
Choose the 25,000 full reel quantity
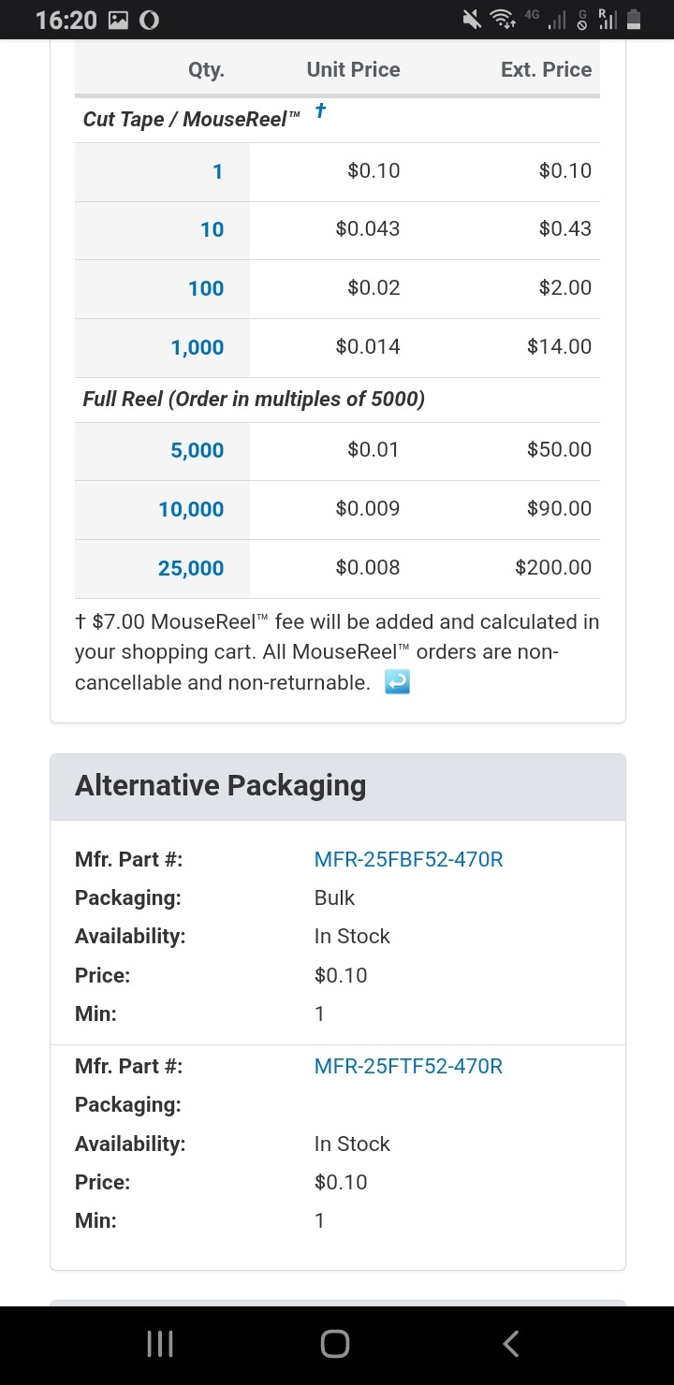click(x=191, y=568)
